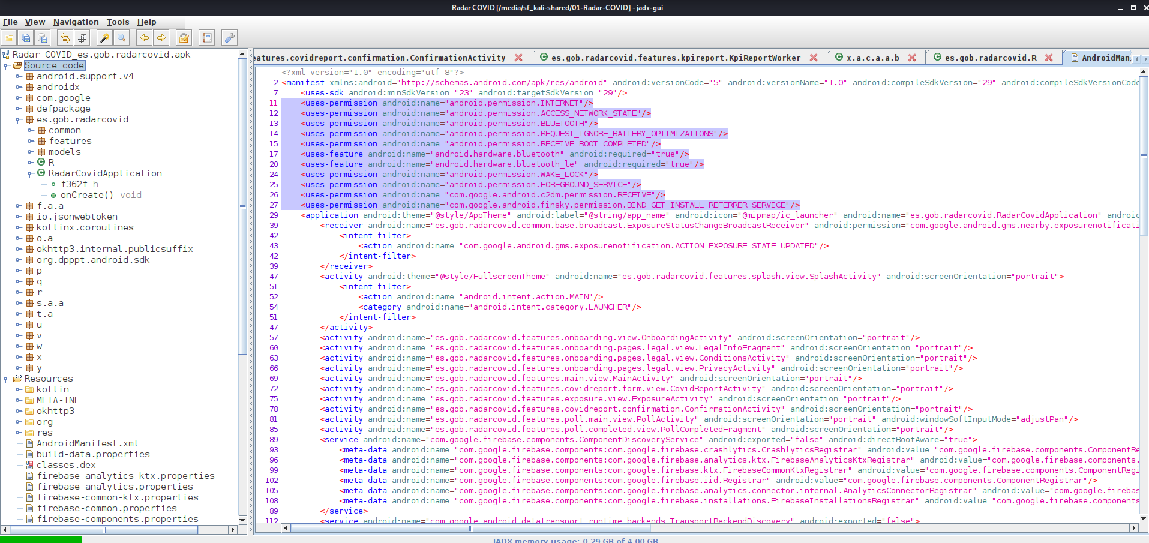Screen dimensions: 1149x543
Task: Click the Export as gradle project icon
Action: pyautogui.click(x=43, y=38)
